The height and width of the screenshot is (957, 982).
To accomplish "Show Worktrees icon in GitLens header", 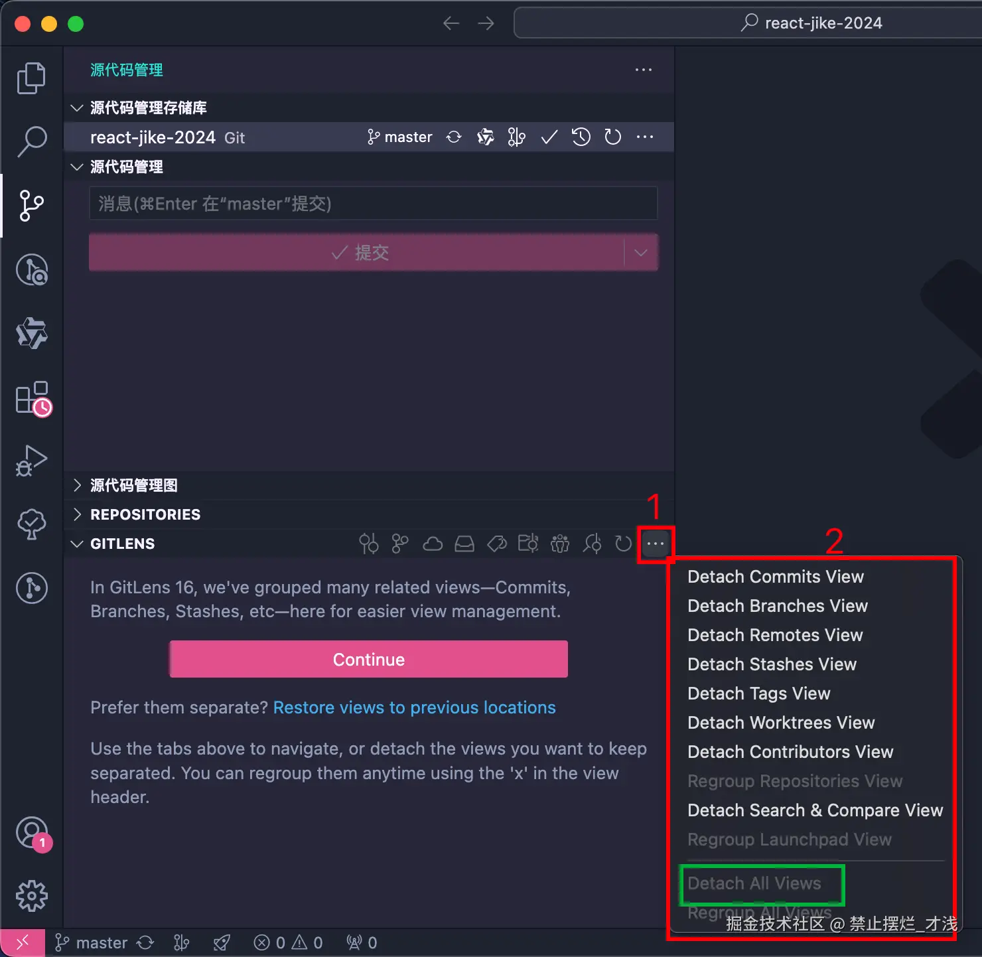I will [x=528, y=544].
